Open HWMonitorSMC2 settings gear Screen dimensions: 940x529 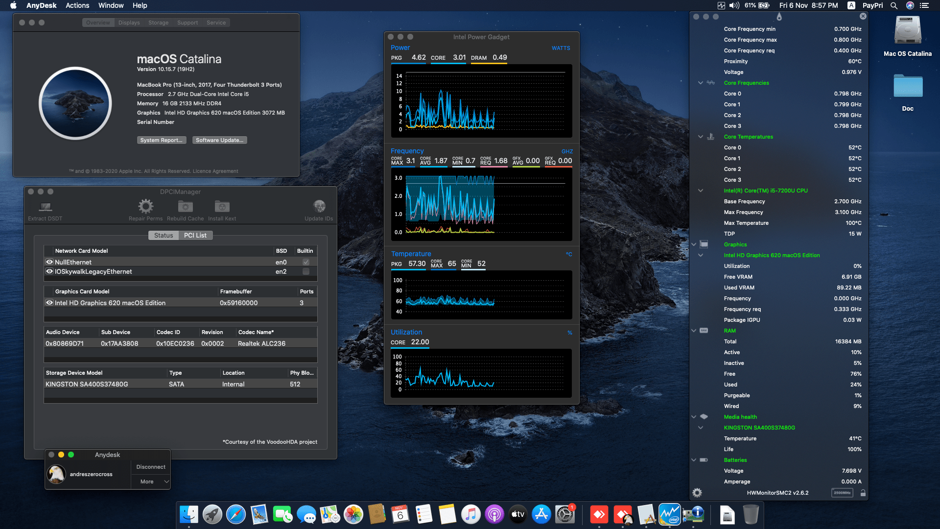click(697, 493)
